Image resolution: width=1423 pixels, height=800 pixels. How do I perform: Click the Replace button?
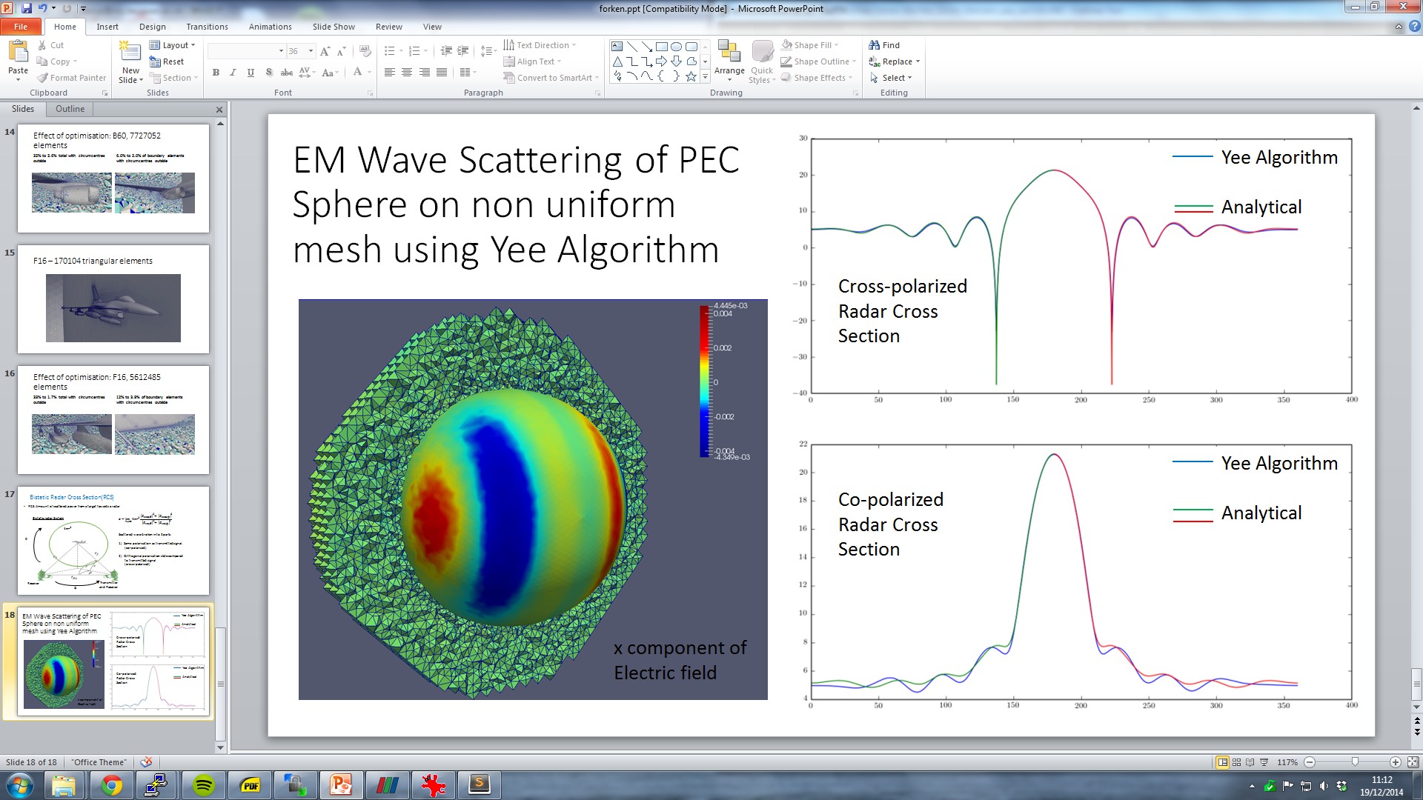pos(895,61)
